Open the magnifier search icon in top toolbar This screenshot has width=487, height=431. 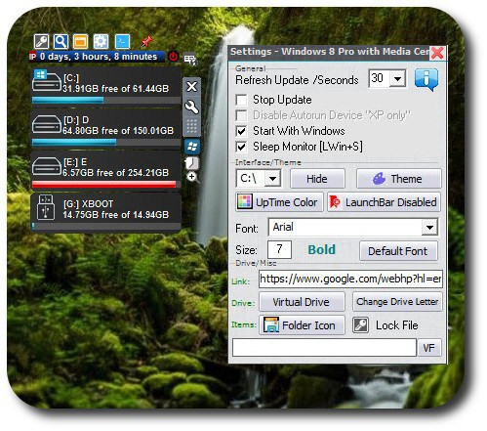click(x=61, y=42)
